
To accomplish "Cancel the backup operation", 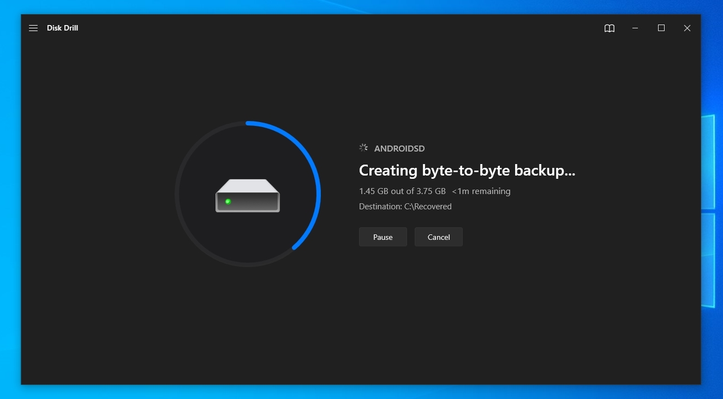I will pyautogui.click(x=439, y=237).
